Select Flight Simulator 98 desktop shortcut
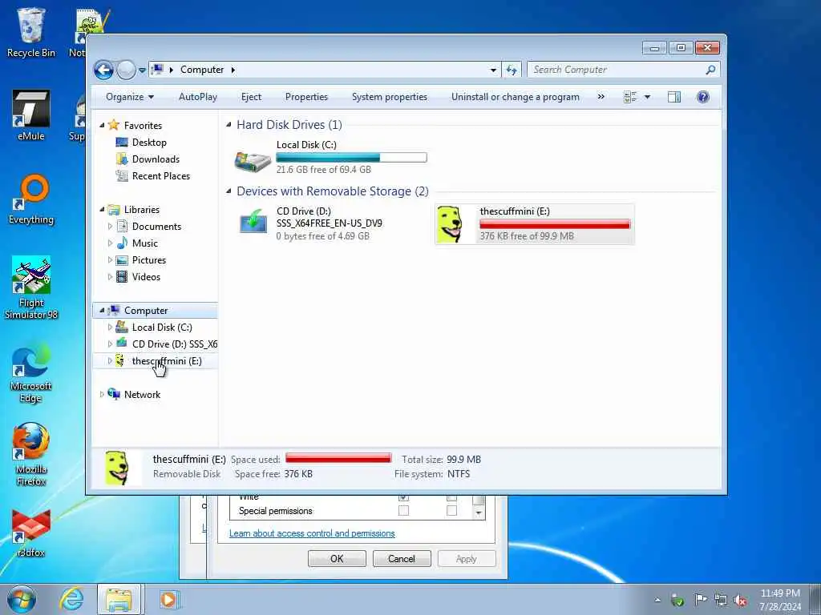The height and width of the screenshot is (615, 821). tap(31, 288)
